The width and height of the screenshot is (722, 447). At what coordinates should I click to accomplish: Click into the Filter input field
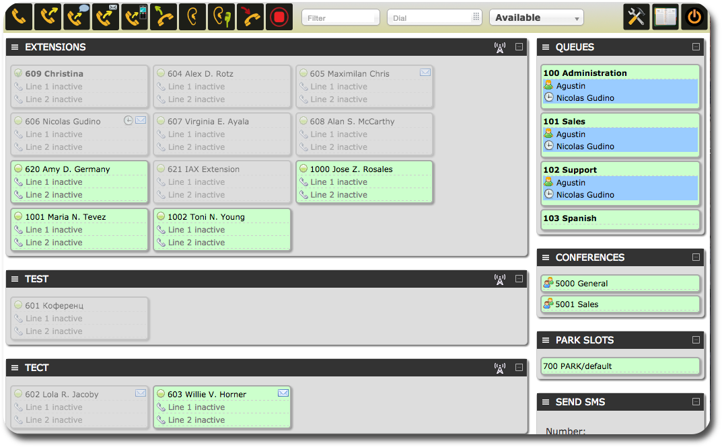(x=340, y=18)
